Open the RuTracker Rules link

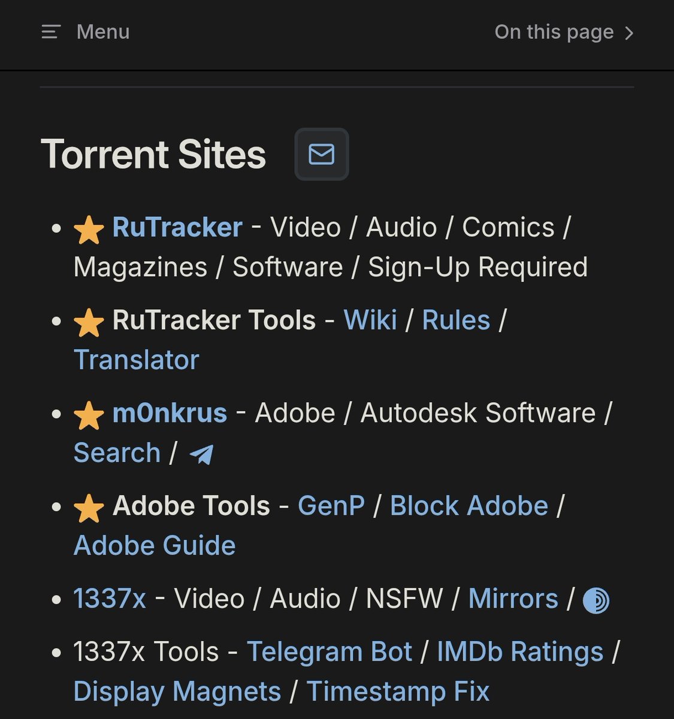pyautogui.click(x=456, y=320)
